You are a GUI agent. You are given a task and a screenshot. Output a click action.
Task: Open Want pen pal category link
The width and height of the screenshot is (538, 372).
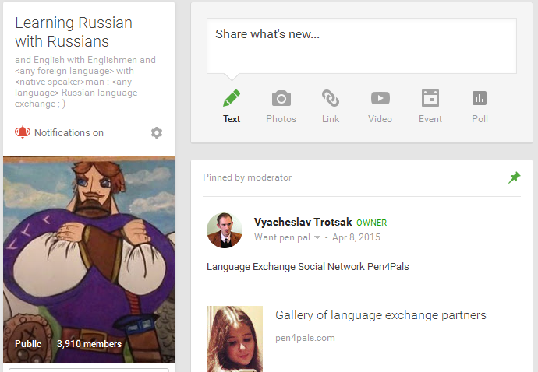[282, 237]
